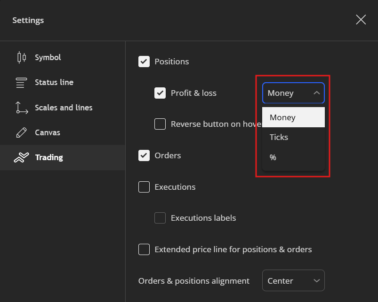Open the Scales and lines tab
378x302 pixels.
pyautogui.click(x=64, y=108)
